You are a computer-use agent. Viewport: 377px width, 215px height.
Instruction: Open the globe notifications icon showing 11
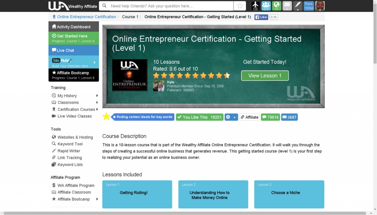[276, 6]
